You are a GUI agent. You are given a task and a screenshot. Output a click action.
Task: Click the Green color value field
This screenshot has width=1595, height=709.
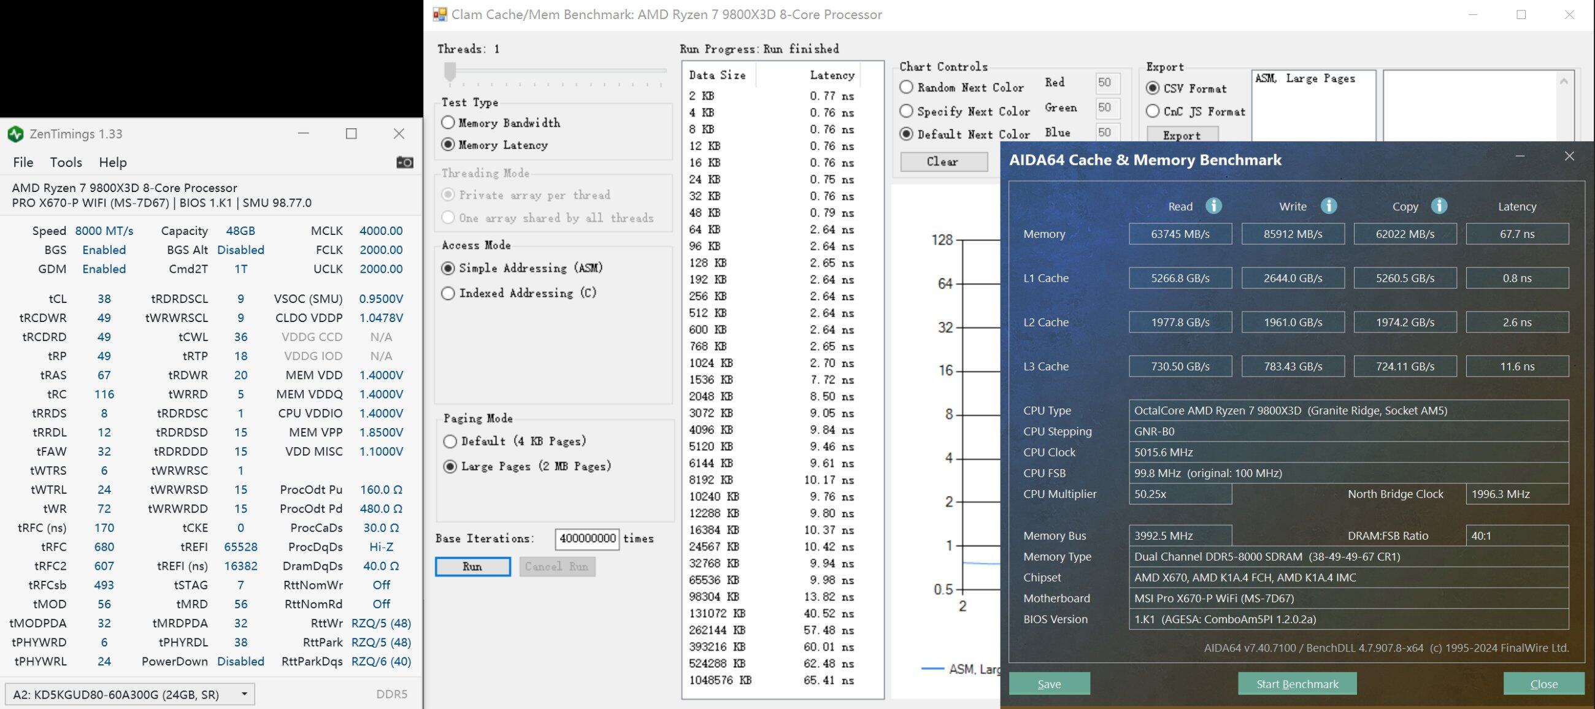1107,107
